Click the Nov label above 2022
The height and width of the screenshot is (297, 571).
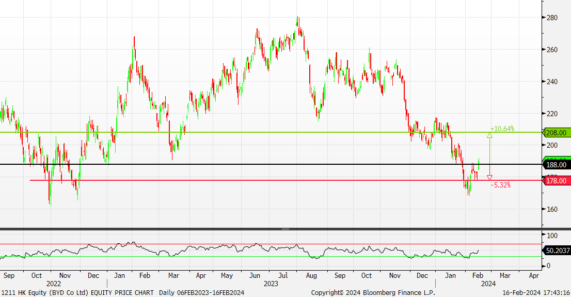click(65, 275)
